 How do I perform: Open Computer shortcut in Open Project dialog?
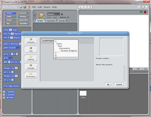pos(31,41)
